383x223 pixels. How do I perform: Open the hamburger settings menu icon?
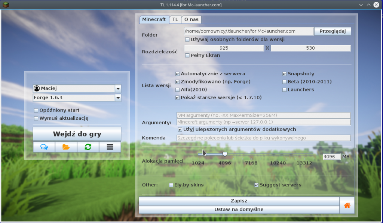point(110,147)
